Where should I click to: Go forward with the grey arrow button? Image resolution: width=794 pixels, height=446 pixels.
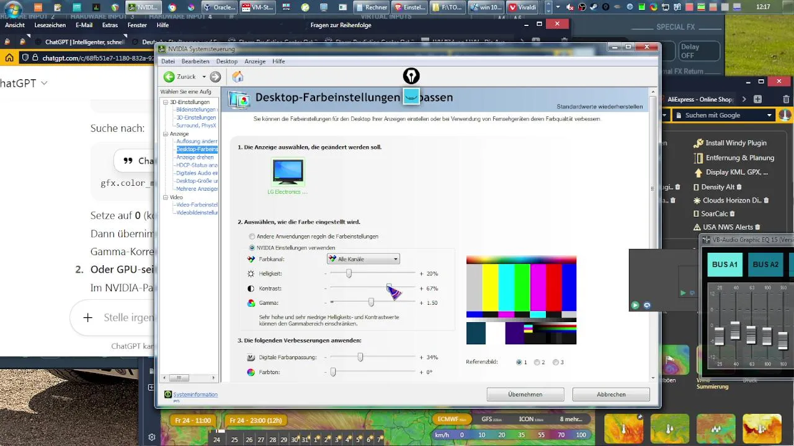tap(215, 77)
